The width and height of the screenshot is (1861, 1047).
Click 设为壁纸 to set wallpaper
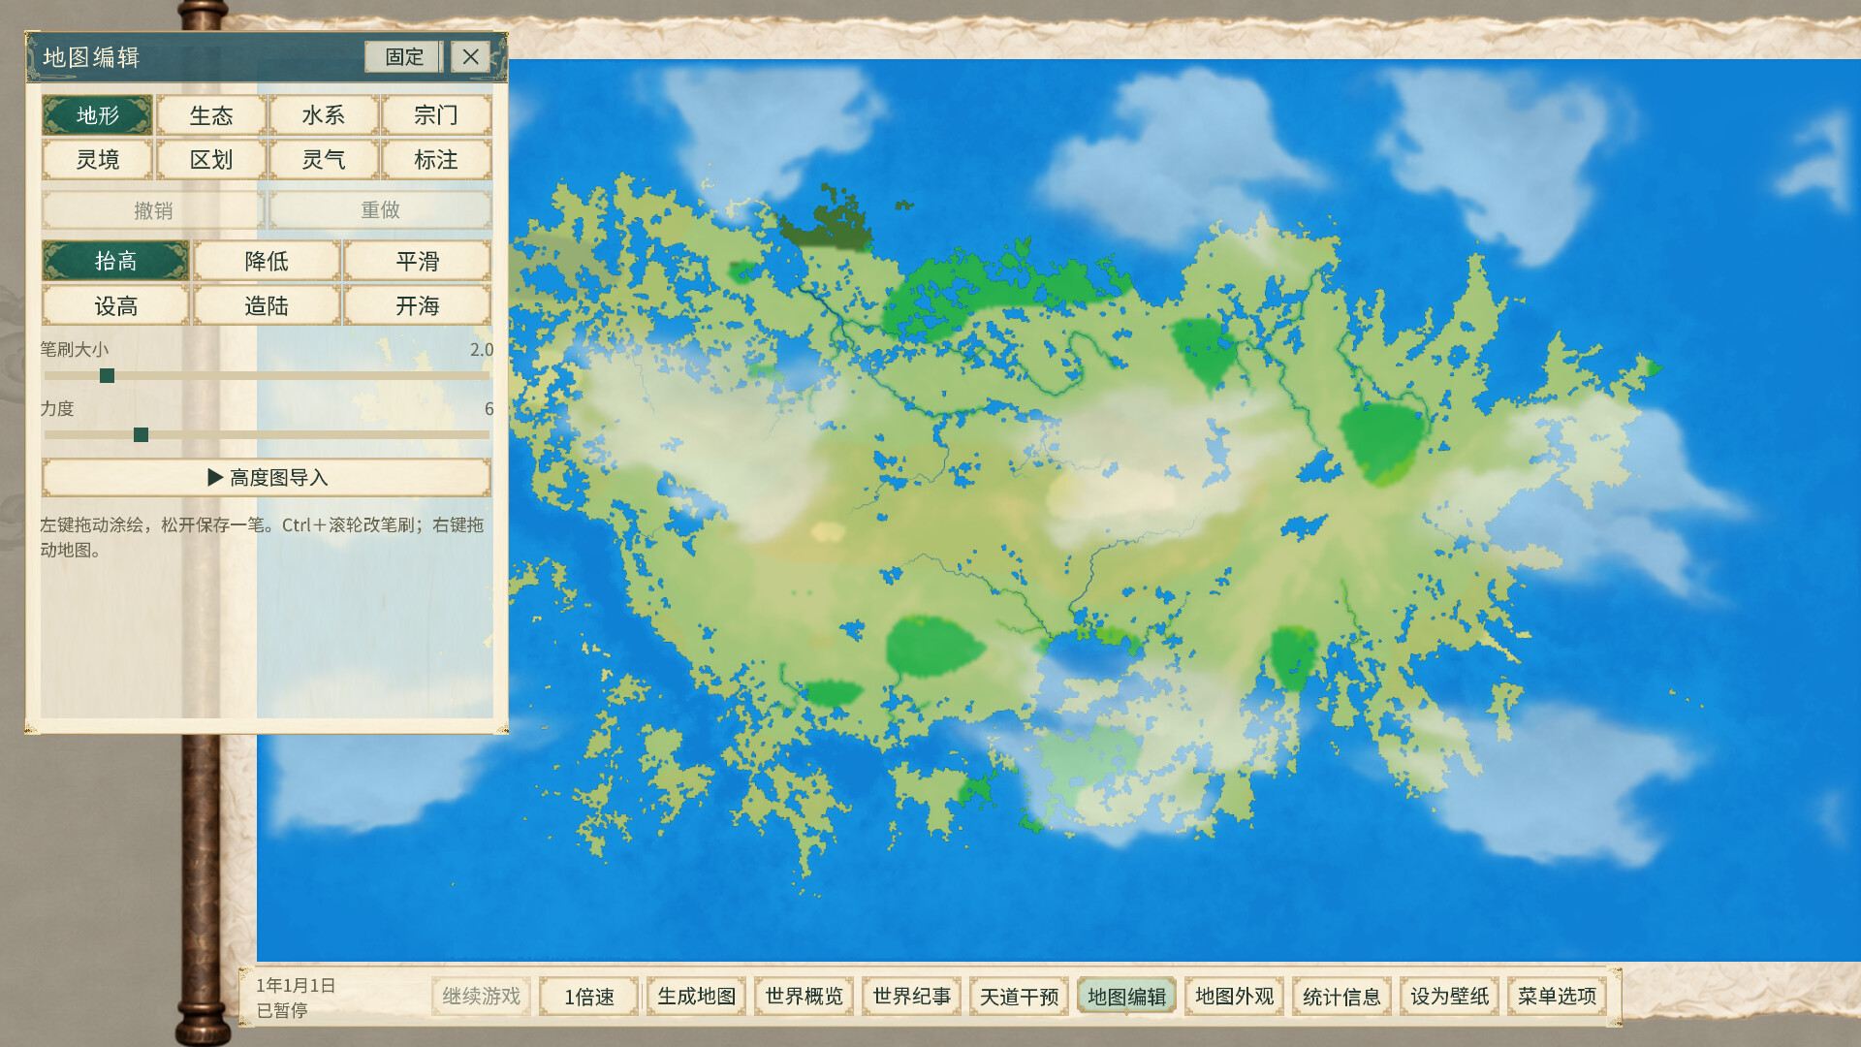click(x=1449, y=997)
